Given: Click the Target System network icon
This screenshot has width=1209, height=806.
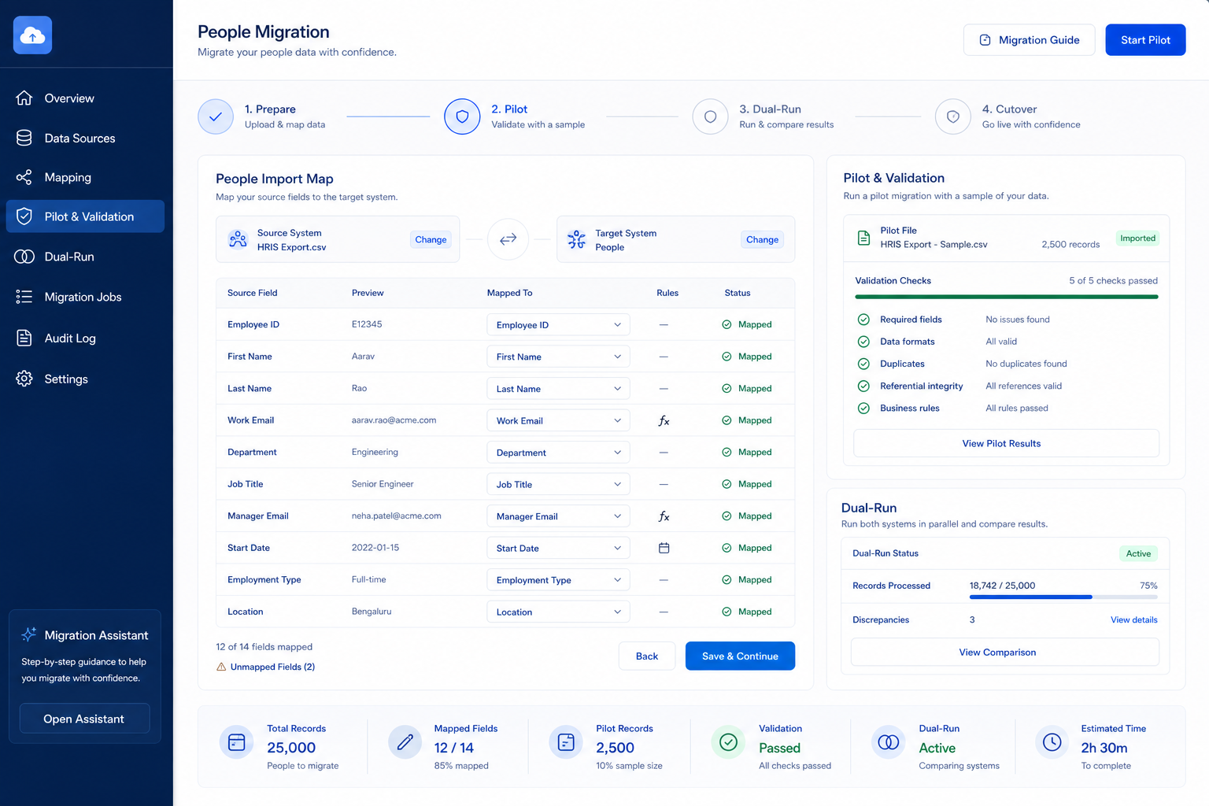Looking at the screenshot, I should (577, 239).
